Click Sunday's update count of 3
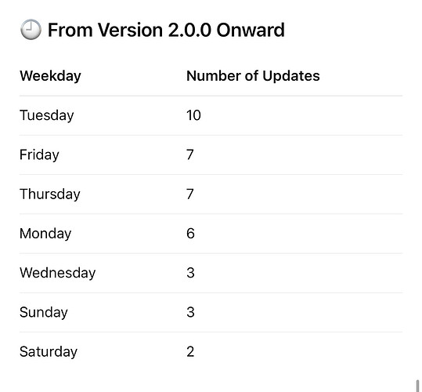Screen dimensions: 422x392 pos(190,312)
